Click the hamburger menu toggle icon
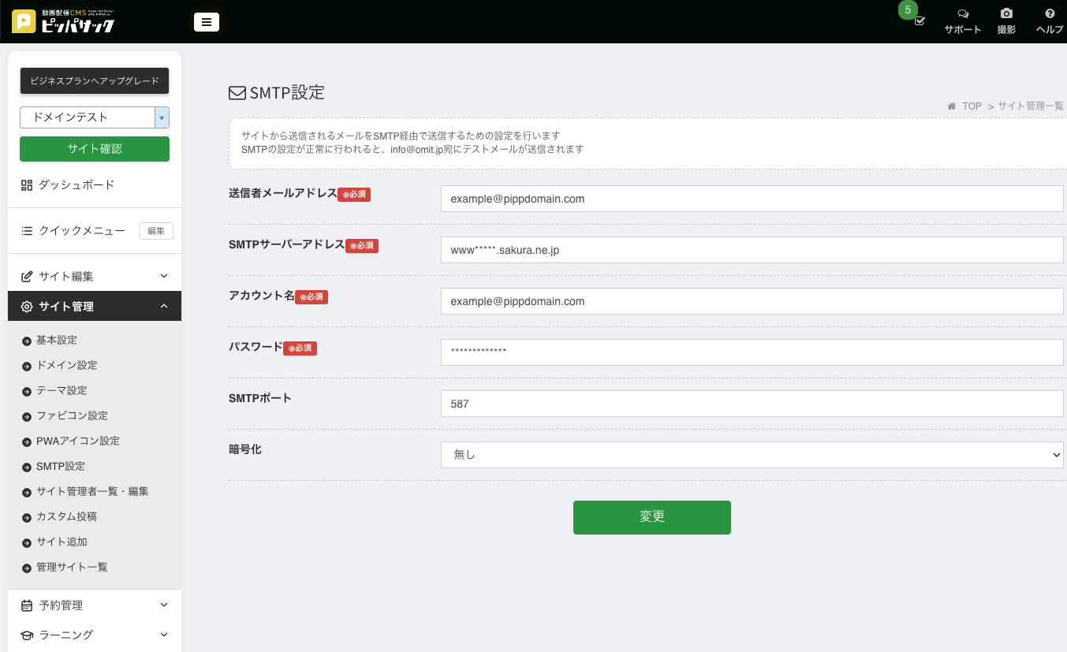Screen dimensions: 1067x652 tap(206, 22)
